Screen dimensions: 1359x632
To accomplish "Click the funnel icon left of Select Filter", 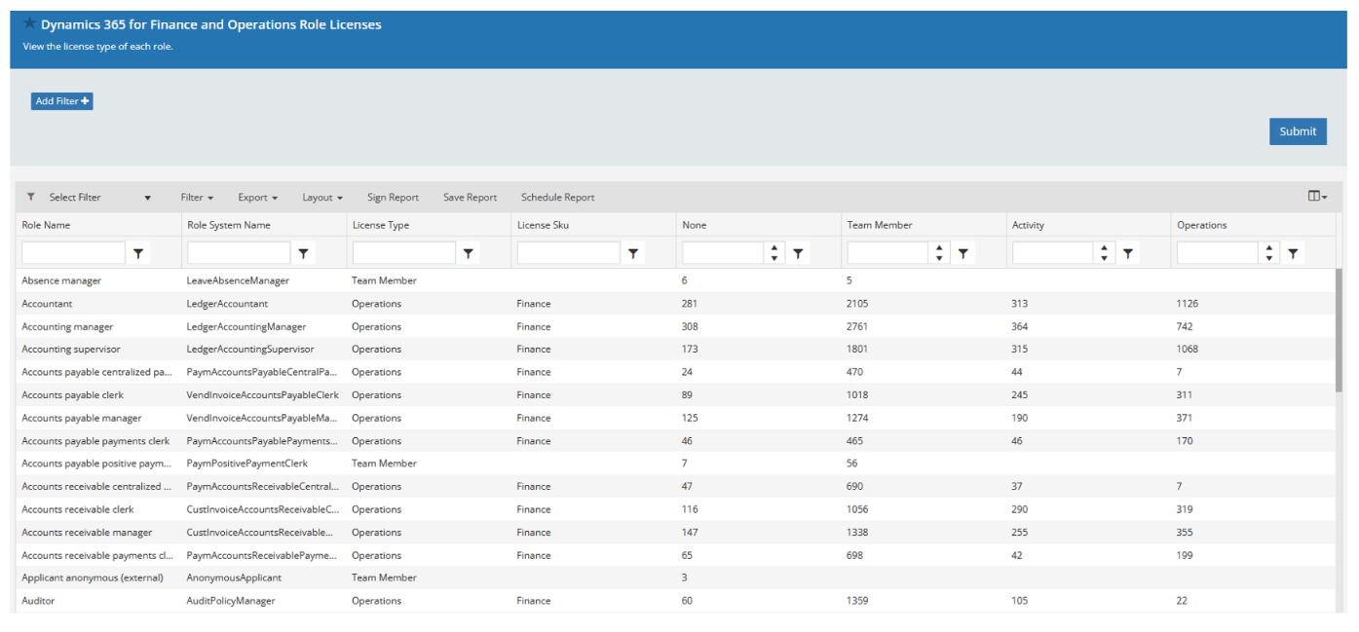I will 31,197.
